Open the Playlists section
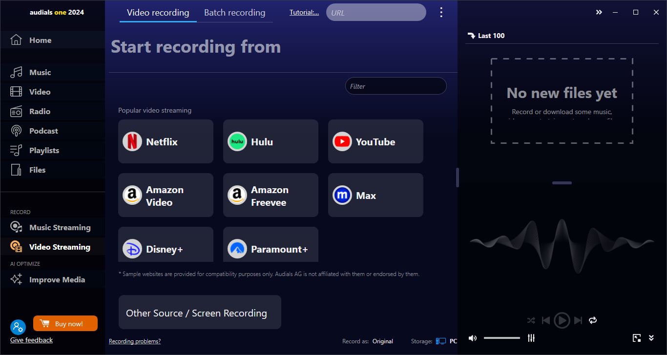 [52, 150]
